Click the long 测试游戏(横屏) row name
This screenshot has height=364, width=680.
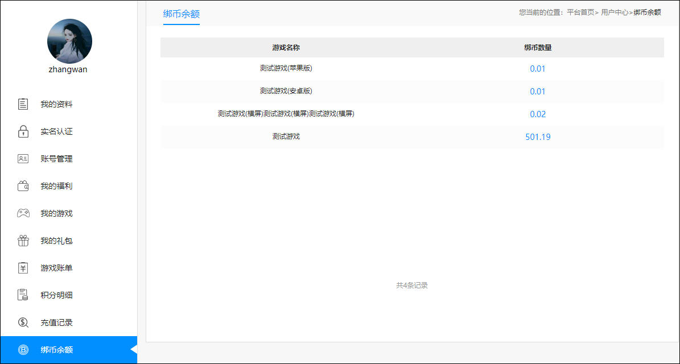(286, 114)
